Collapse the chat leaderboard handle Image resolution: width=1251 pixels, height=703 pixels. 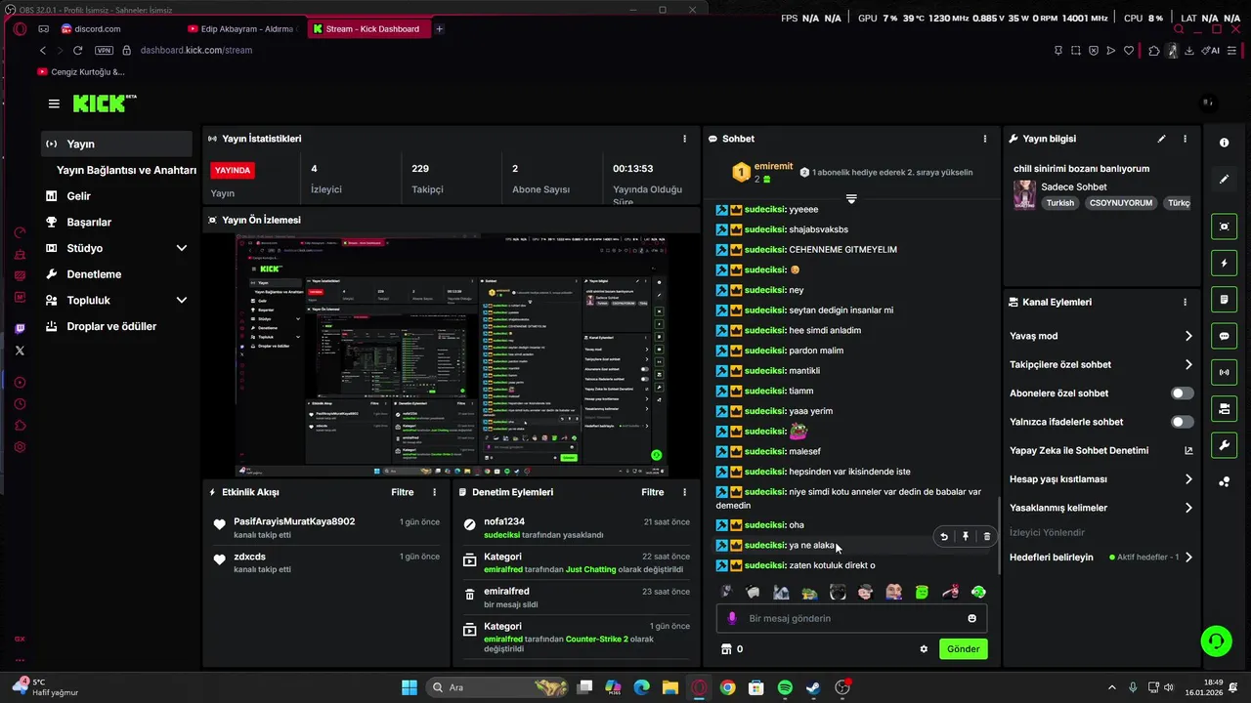pyautogui.click(x=851, y=198)
